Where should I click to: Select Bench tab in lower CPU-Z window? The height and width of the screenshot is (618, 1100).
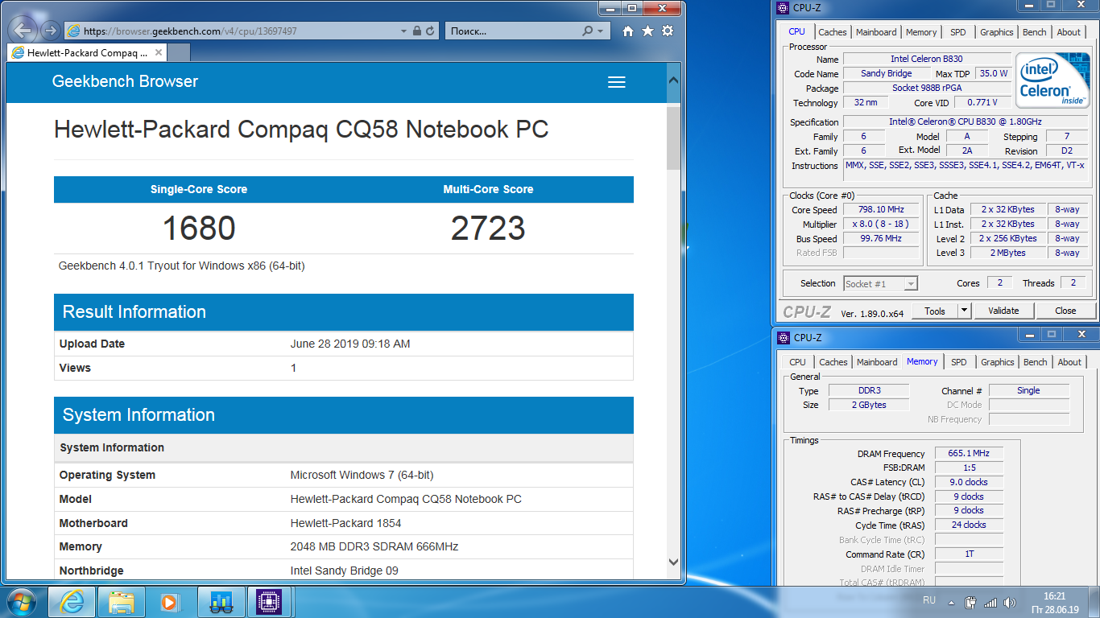(x=1036, y=362)
